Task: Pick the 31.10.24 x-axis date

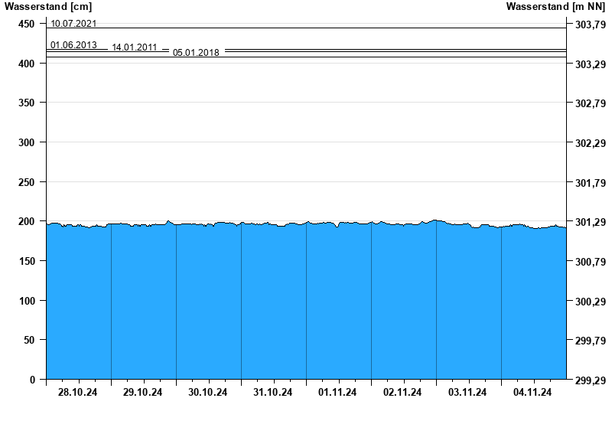Action: coord(273,393)
